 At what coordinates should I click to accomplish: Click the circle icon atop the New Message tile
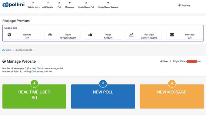tap(172, 83)
